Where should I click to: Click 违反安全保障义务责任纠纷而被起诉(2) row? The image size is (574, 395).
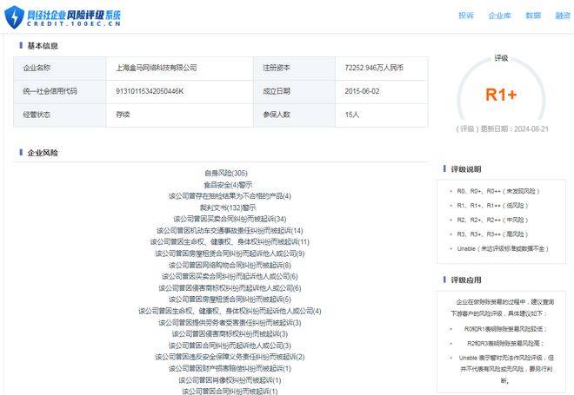(230, 357)
